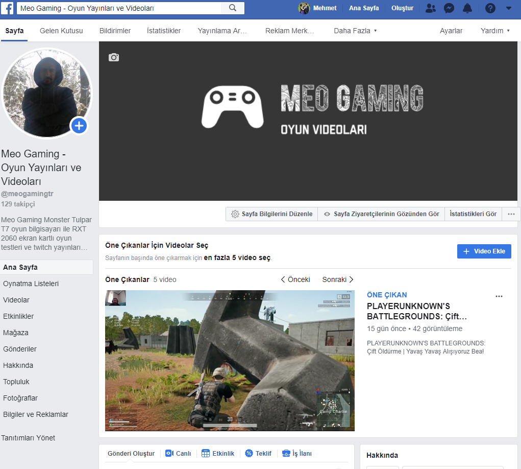The width and height of the screenshot is (521, 469).
Task: Click the @meogamingtr username
Action: point(27,194)
